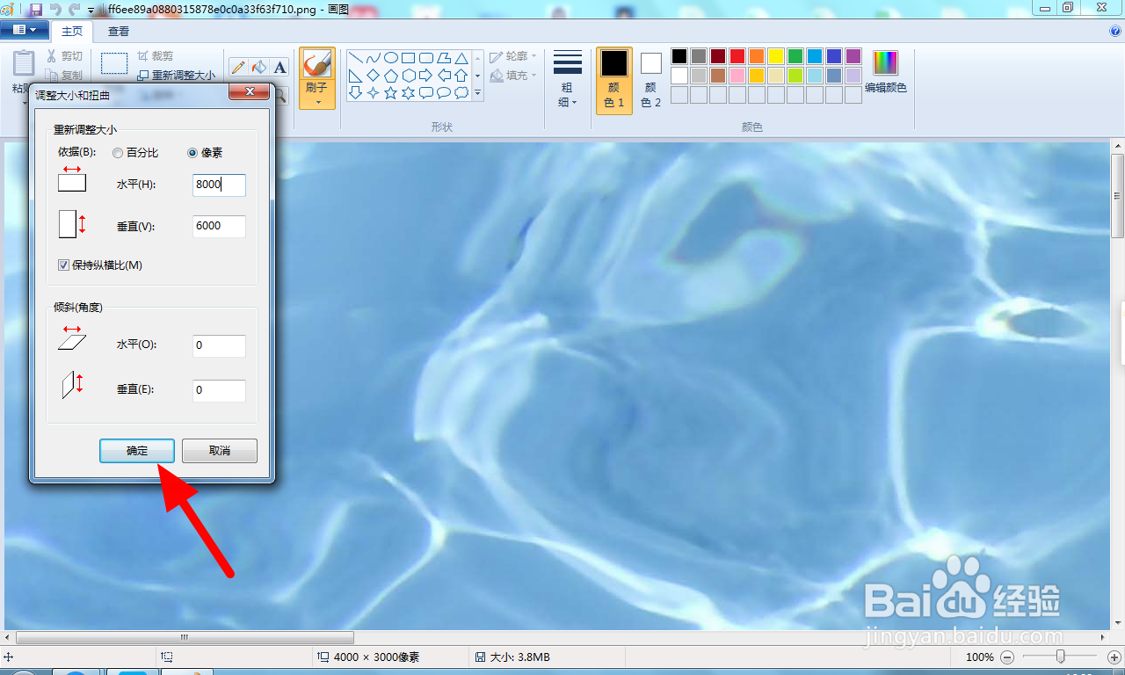1125x675 pixels.
Task: Click the Help question mark icon
Action: [x=1115, y=31]
